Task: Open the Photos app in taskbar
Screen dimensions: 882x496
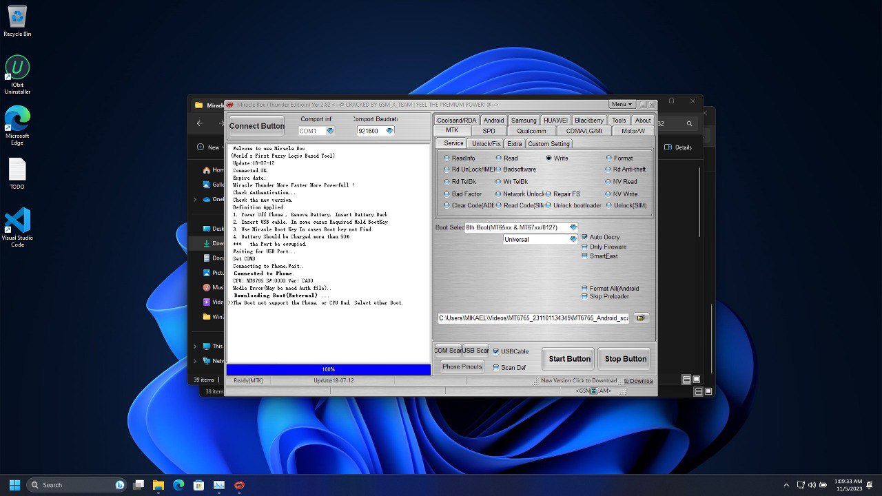Action: click(x=219, y=485)
